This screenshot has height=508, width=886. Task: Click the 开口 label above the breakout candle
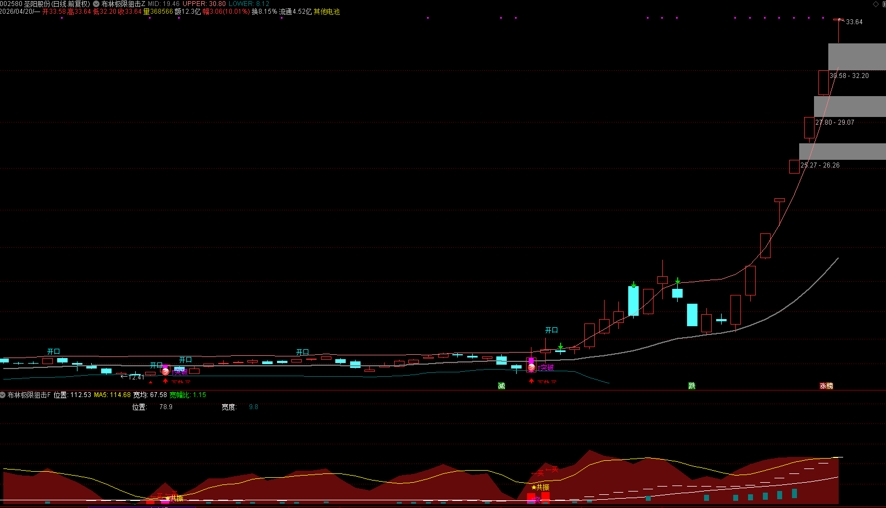click(551, 330)
